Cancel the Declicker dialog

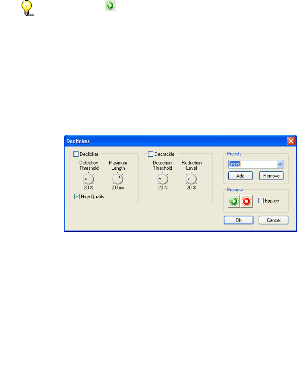coord(274,220)
